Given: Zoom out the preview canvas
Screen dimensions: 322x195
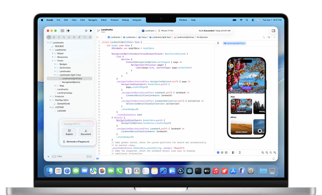Looking at the screenshot, I should pyautogui.click(x=263, y=153).
